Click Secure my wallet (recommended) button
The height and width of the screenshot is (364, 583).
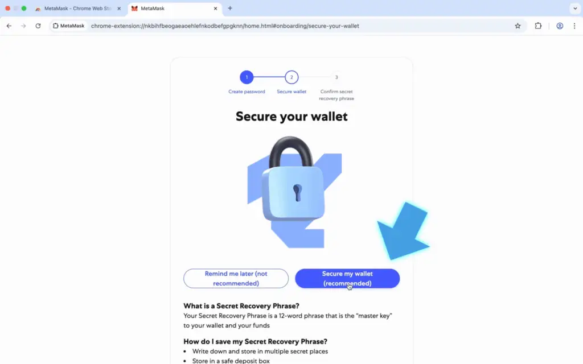(347, 278)
